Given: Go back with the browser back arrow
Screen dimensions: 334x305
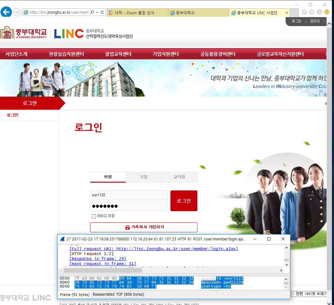Looking at the screenshot, I should tap(6, 12).
